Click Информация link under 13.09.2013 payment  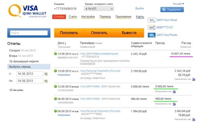point(64,75)
